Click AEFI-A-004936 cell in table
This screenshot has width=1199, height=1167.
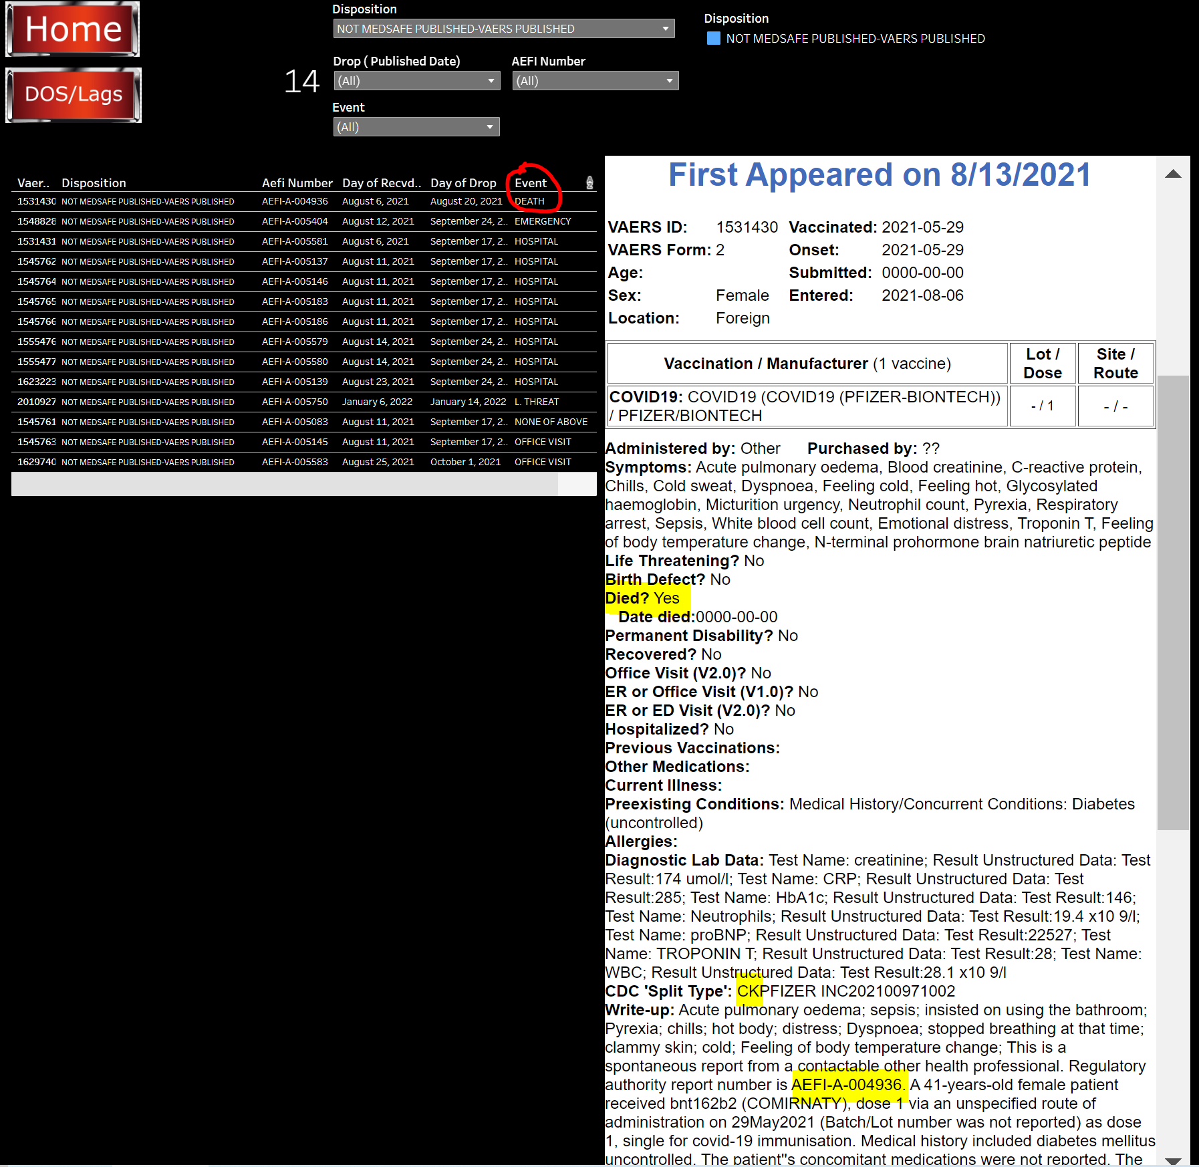click(x=295, y=201)
